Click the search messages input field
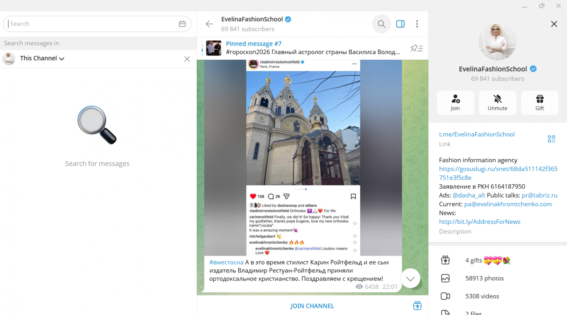This screenshot has height=315, width=567. point(91,24)
